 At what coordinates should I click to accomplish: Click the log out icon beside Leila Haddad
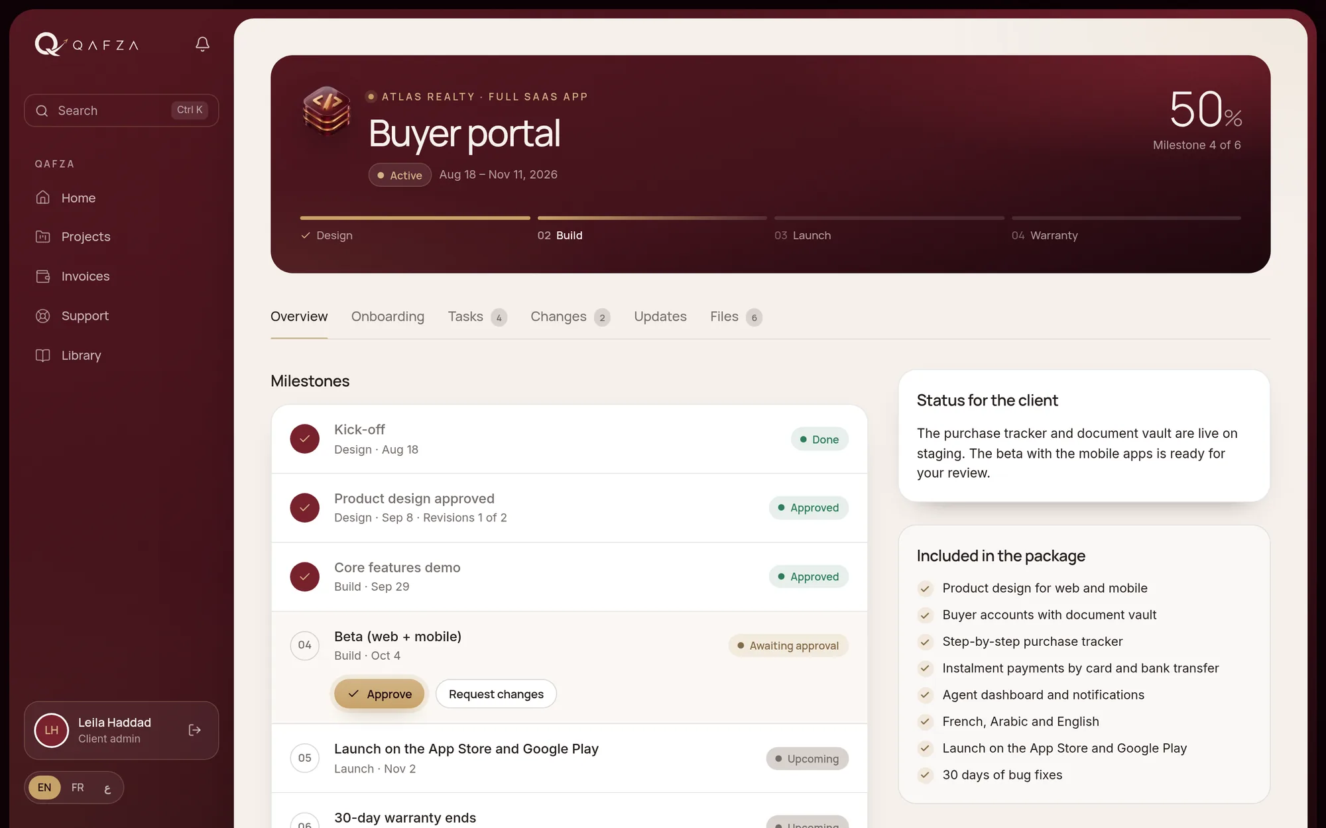(194, 730)
